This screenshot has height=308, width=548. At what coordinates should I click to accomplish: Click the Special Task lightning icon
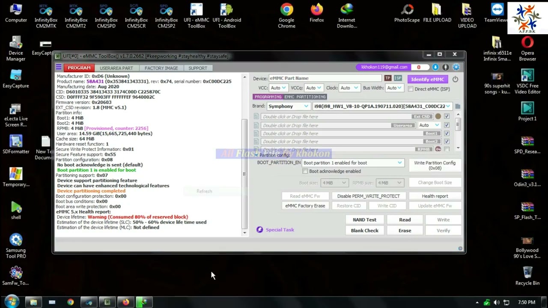pos(259,230)
